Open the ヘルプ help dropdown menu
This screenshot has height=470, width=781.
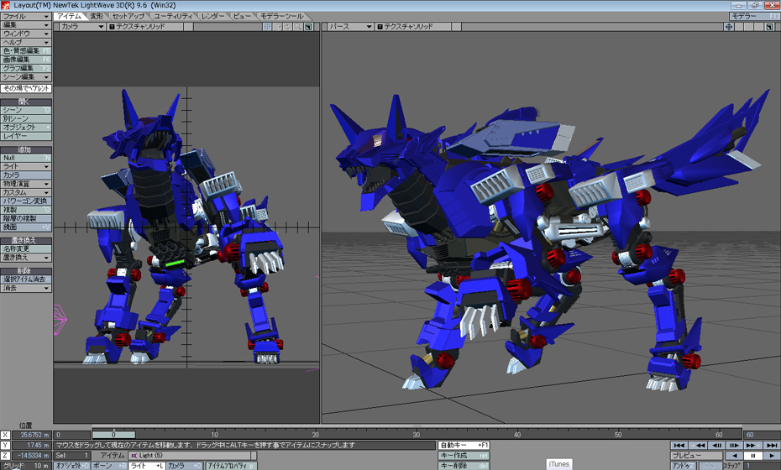[26, 42]
